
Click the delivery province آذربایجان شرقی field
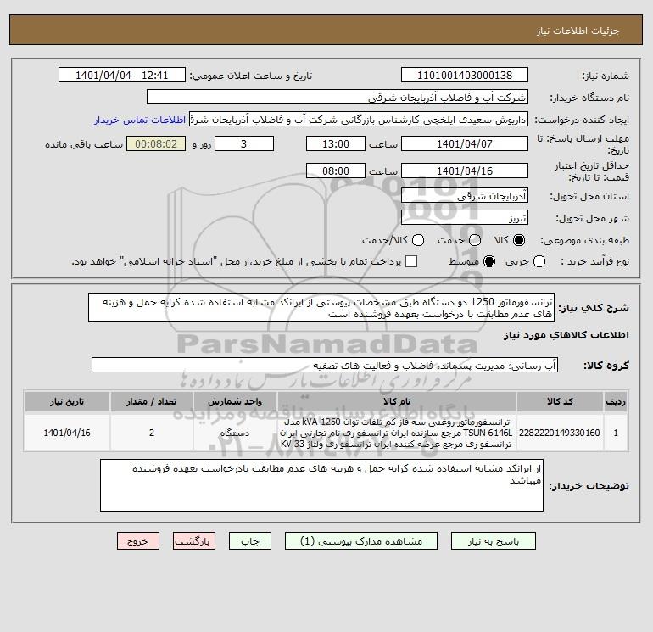tap(465, 195)
